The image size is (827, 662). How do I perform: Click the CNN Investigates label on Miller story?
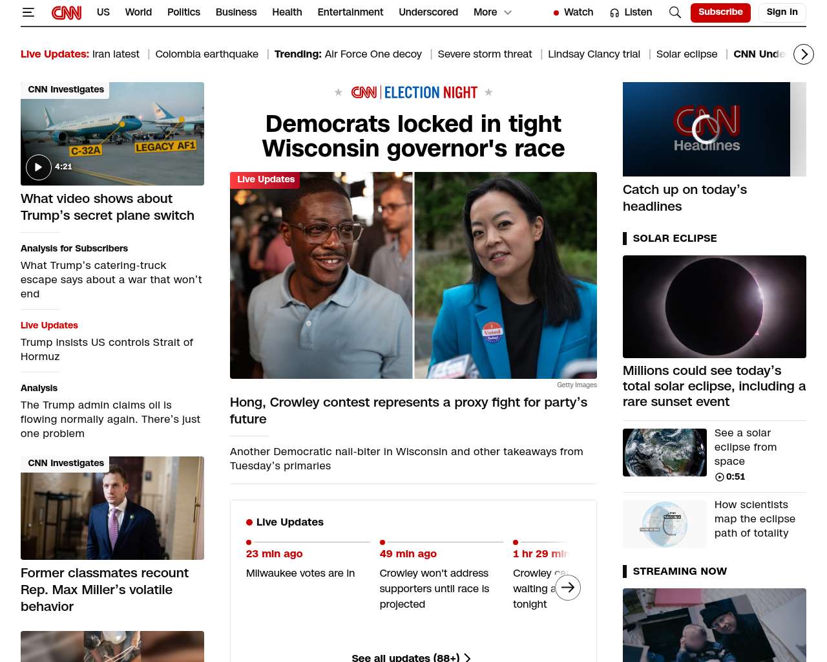click(65, 464)
